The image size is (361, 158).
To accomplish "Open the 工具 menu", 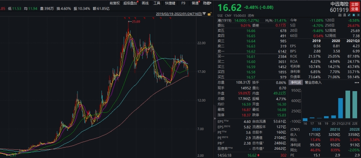I will [157, 3].
